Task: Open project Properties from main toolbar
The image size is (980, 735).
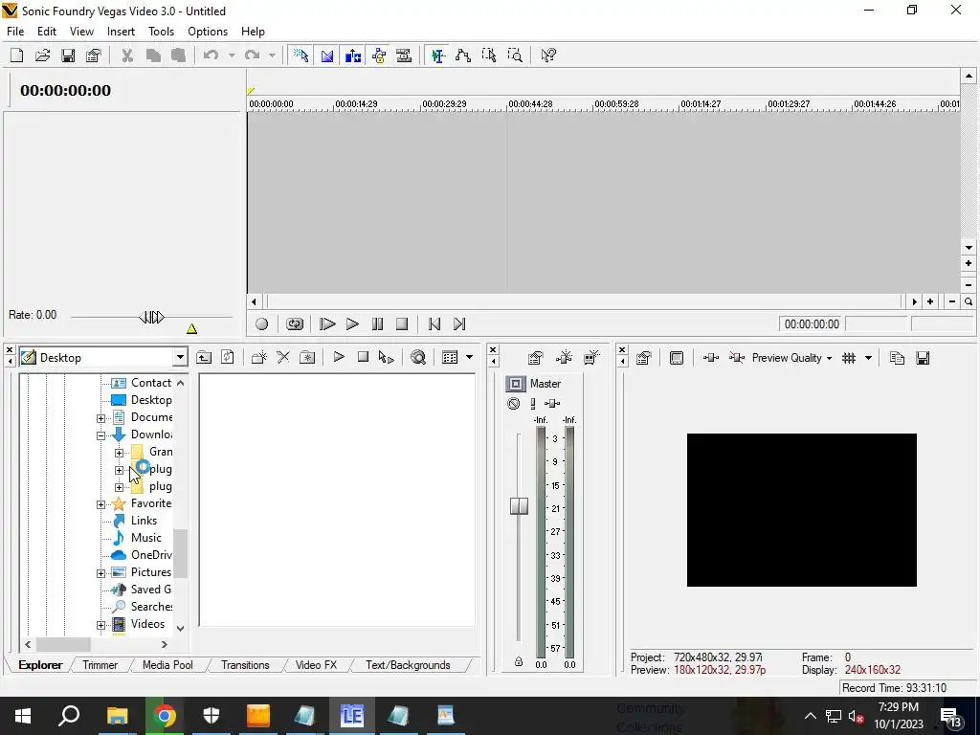Action: tap(94, 56)
